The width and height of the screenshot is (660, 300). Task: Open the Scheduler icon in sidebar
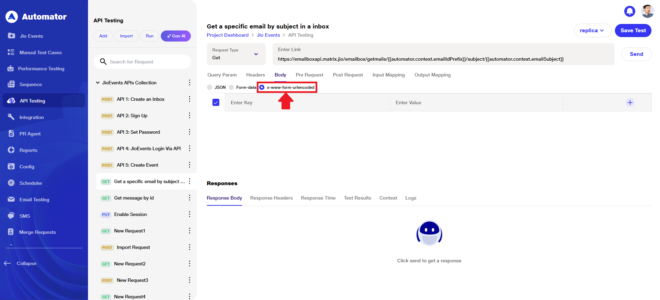point(11,183)
